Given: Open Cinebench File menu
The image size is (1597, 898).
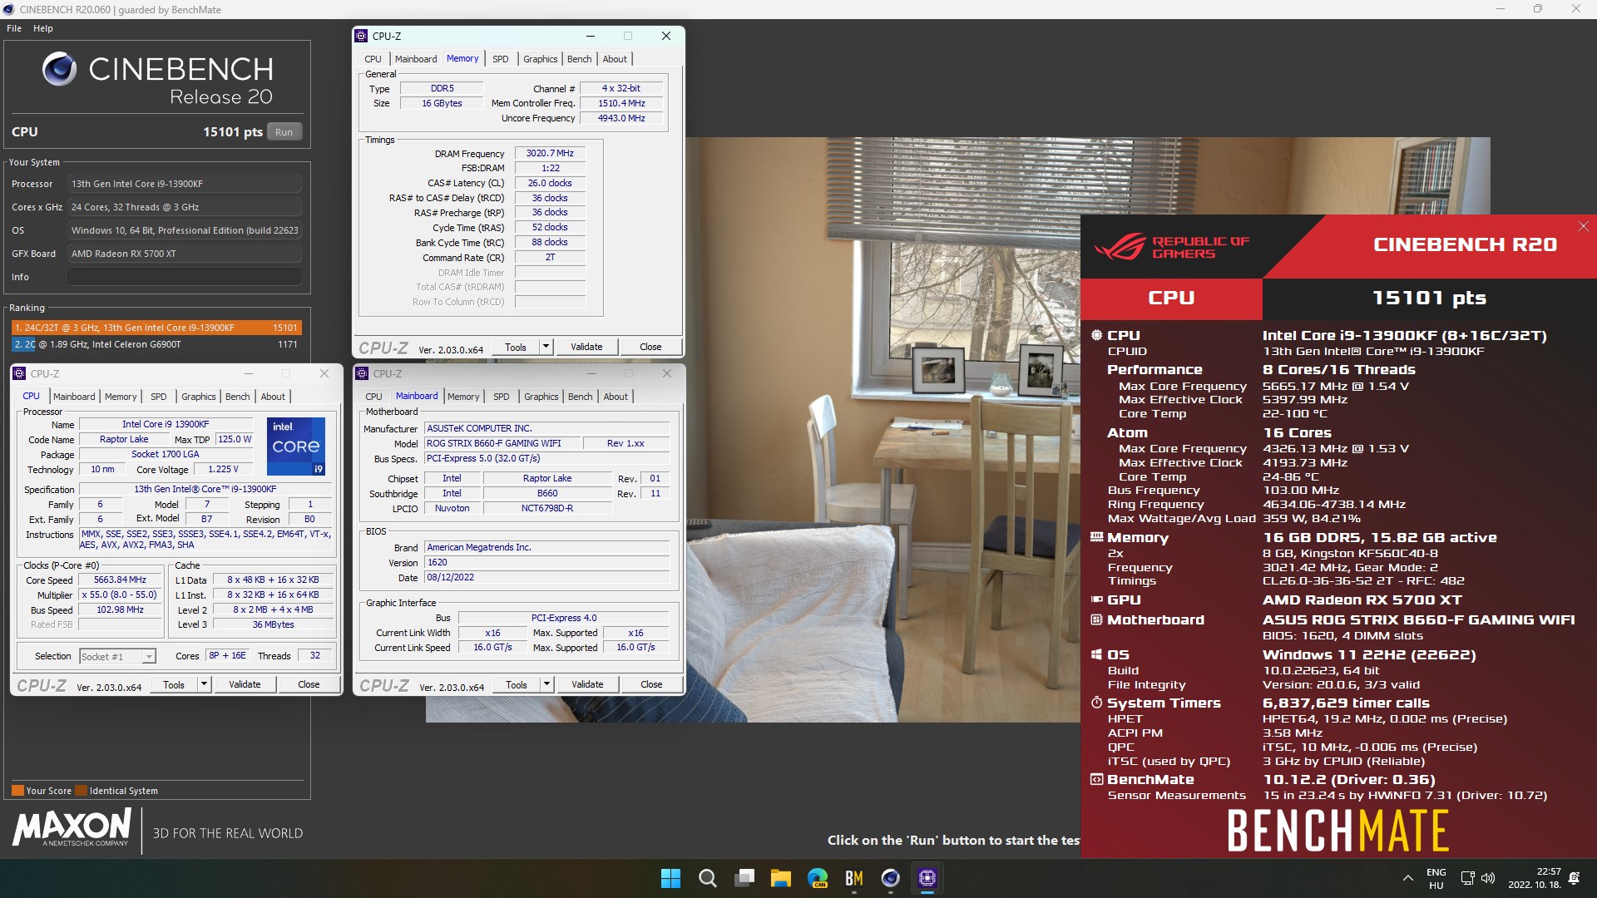Looking at the screenshot, I should click(14, 28).
